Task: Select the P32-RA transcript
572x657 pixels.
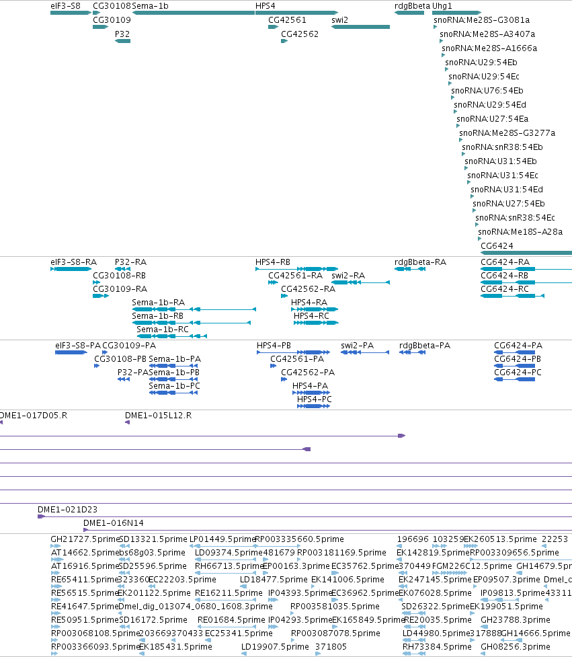Action: [x=123, y=269]
